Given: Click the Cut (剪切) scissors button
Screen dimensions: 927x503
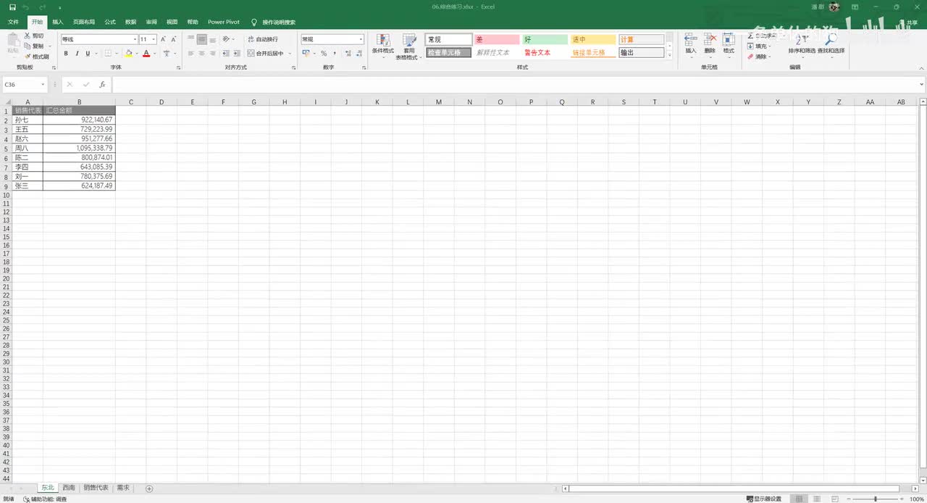Looking at the screenshot, I should point(34,36).
